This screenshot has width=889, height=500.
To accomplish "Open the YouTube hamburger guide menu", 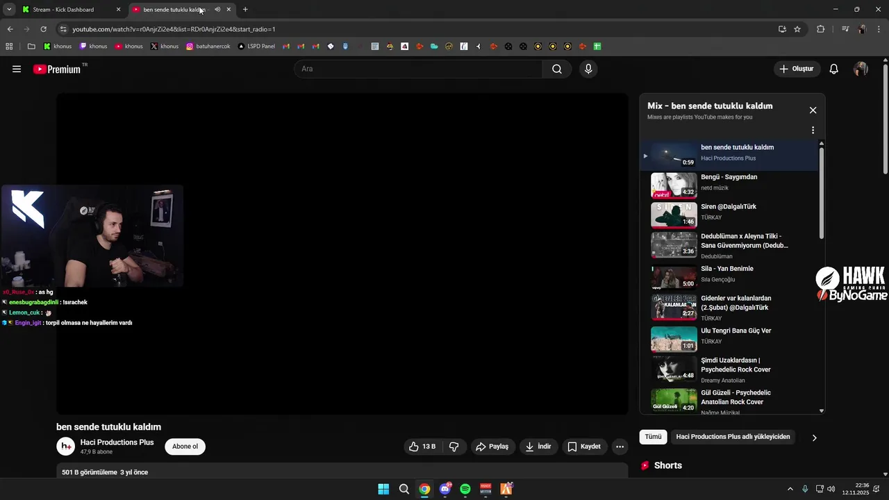I will point(17,69).
